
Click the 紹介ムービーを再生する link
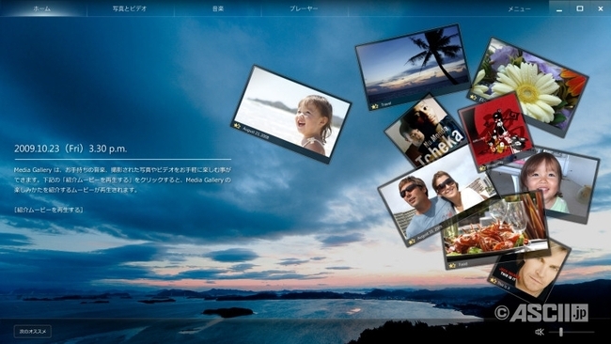(49, 210)
